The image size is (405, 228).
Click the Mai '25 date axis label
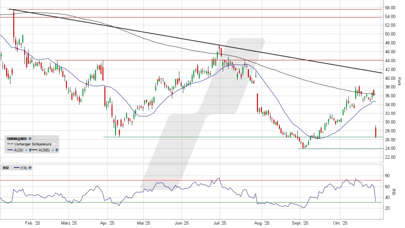point(143,223)
